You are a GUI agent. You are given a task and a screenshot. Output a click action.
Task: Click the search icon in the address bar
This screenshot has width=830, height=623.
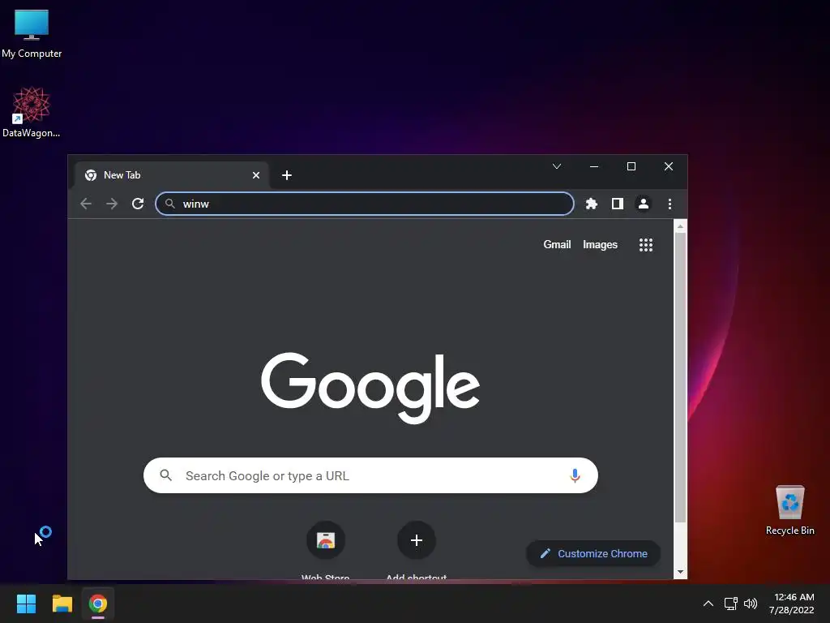170,204
